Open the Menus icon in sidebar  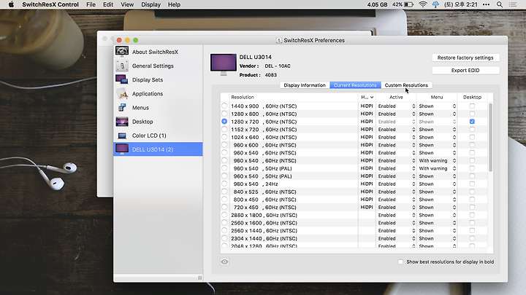pos(122,108)
